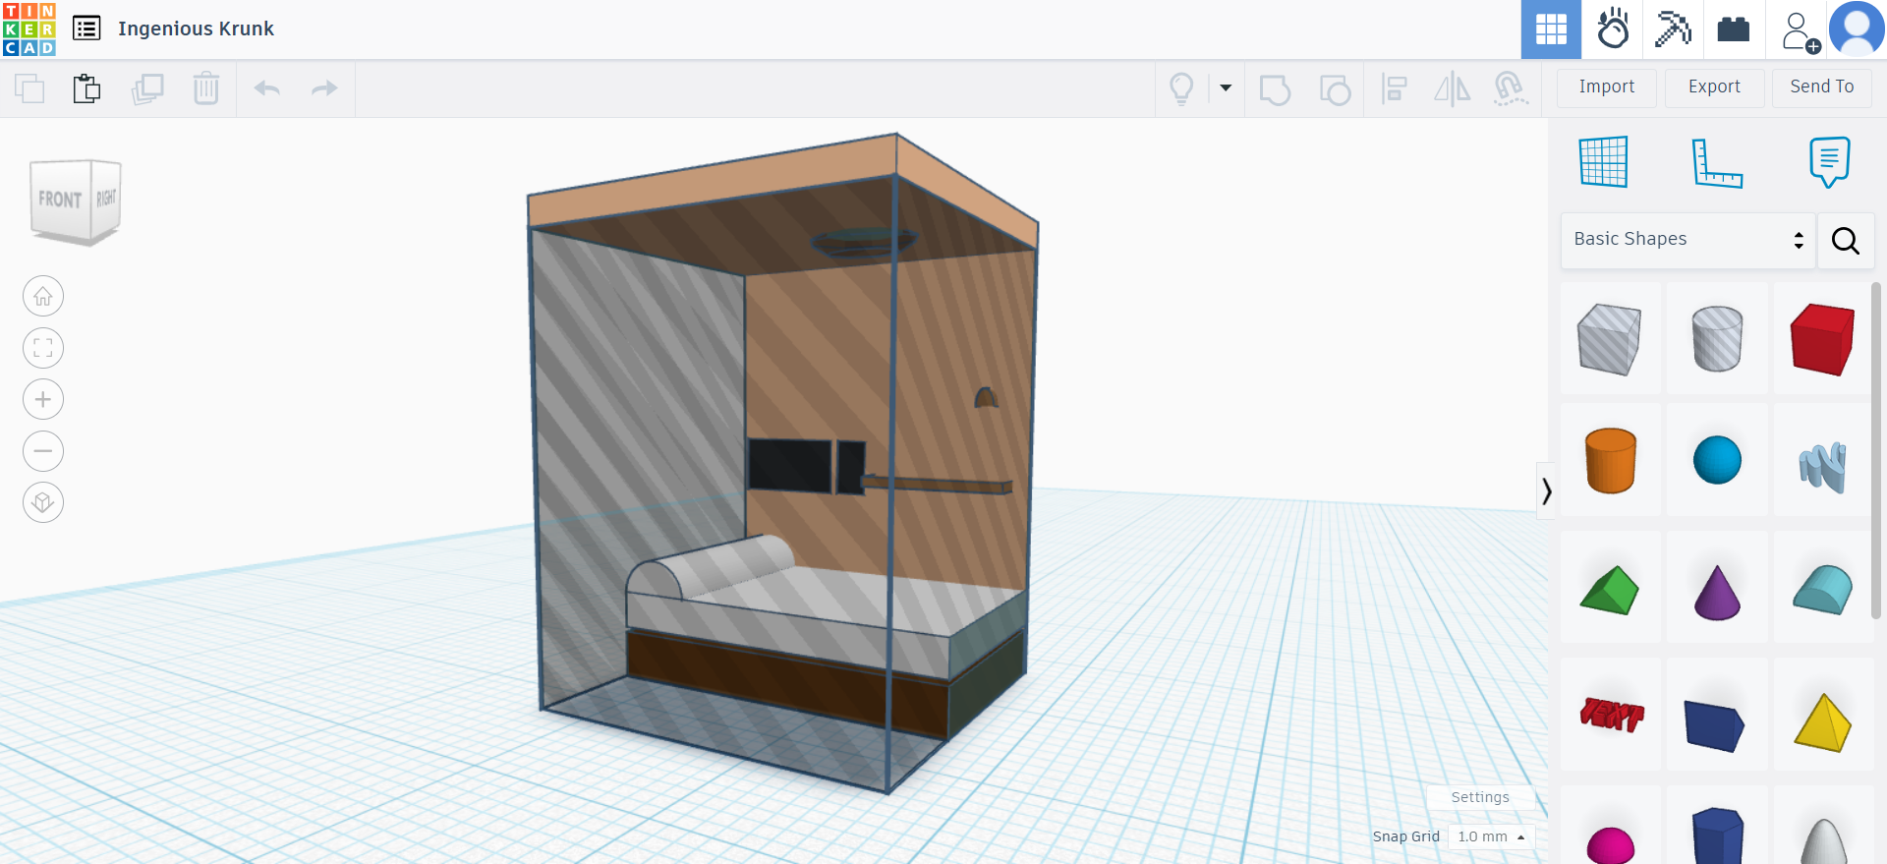
Task: Redo the last action
Action: [x=324, y=88]
